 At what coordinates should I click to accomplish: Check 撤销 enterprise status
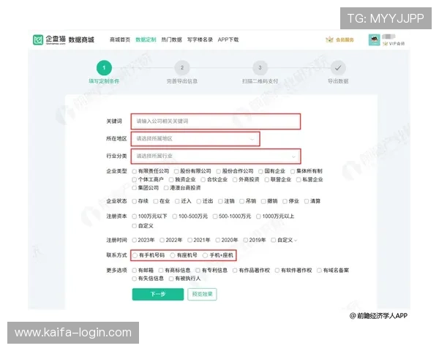pyautogui.click(x=263, y=201)
